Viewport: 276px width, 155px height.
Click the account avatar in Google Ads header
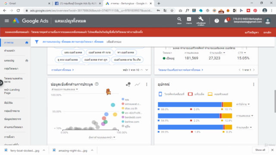coord(268,21)
